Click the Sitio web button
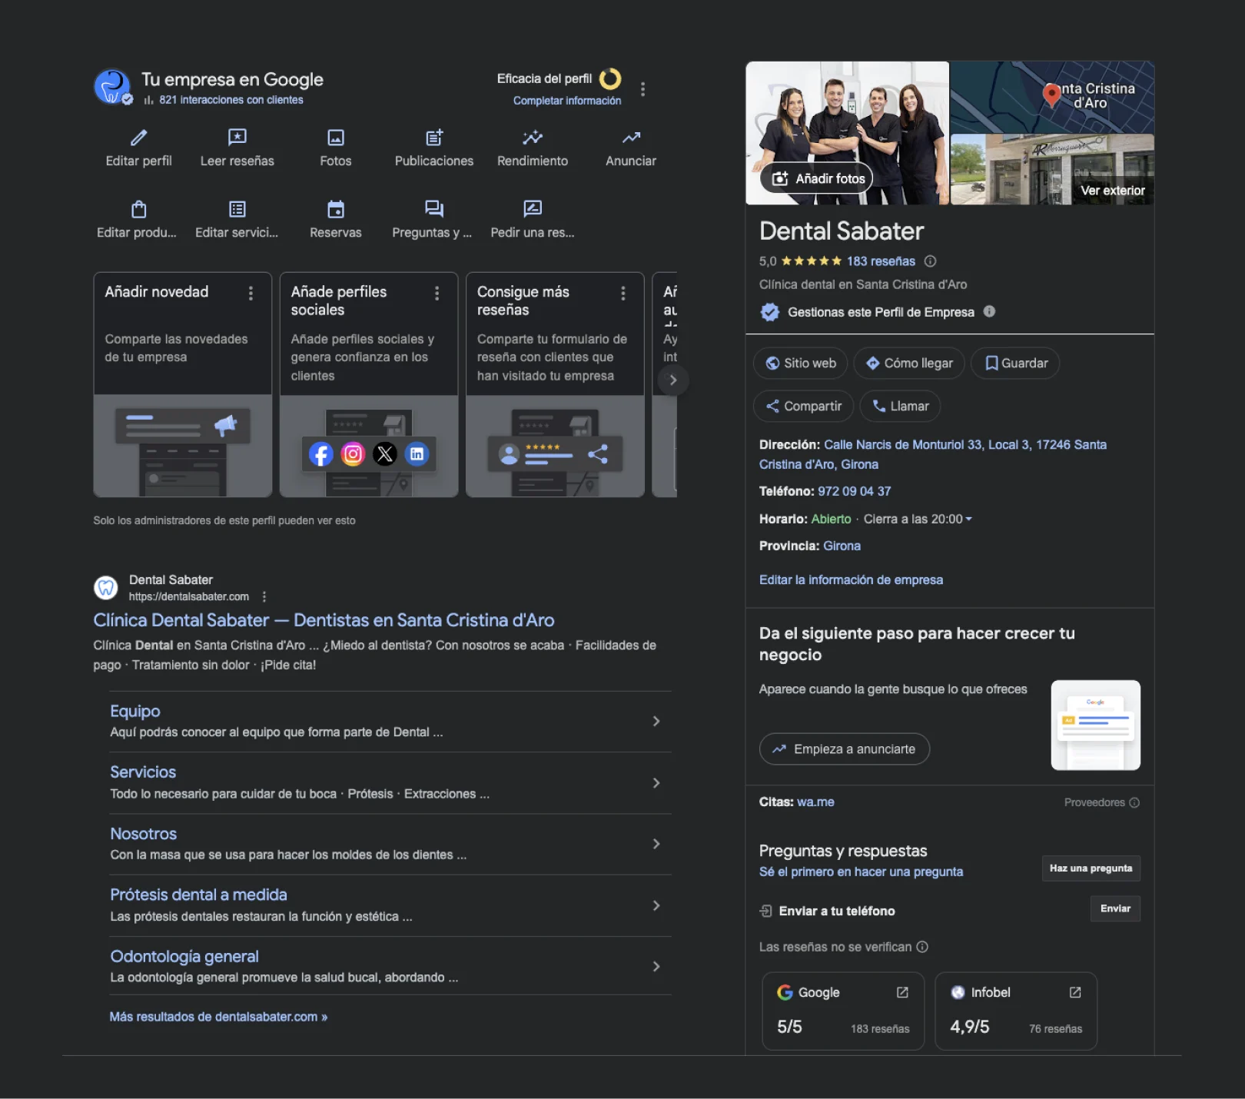 click(x=800, y=364)
